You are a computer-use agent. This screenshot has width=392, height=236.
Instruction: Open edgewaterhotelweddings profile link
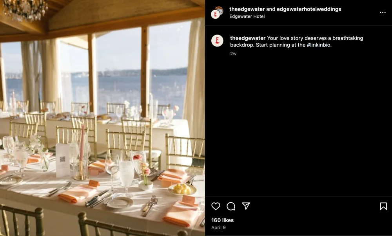(x=309, y=9)
